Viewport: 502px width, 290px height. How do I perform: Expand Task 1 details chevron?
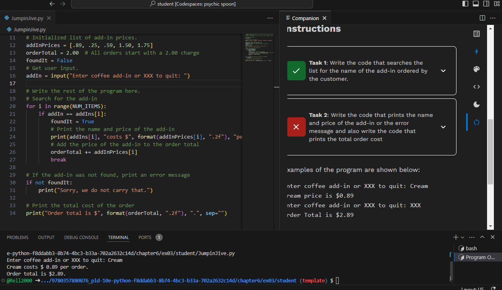pos(443,71)
